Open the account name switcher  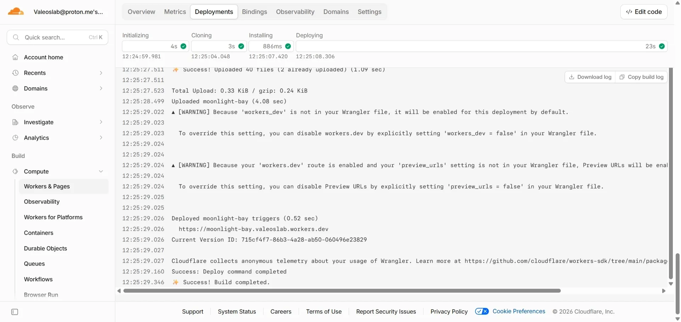point(68,12)
